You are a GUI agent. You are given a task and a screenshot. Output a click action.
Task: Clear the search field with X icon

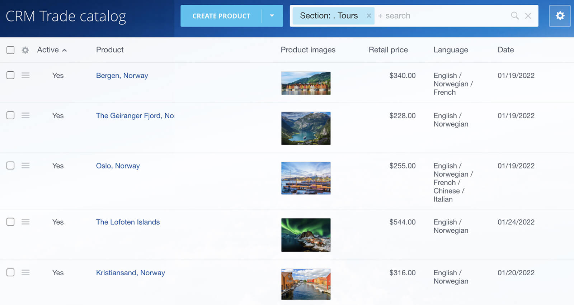pos(528,16)
